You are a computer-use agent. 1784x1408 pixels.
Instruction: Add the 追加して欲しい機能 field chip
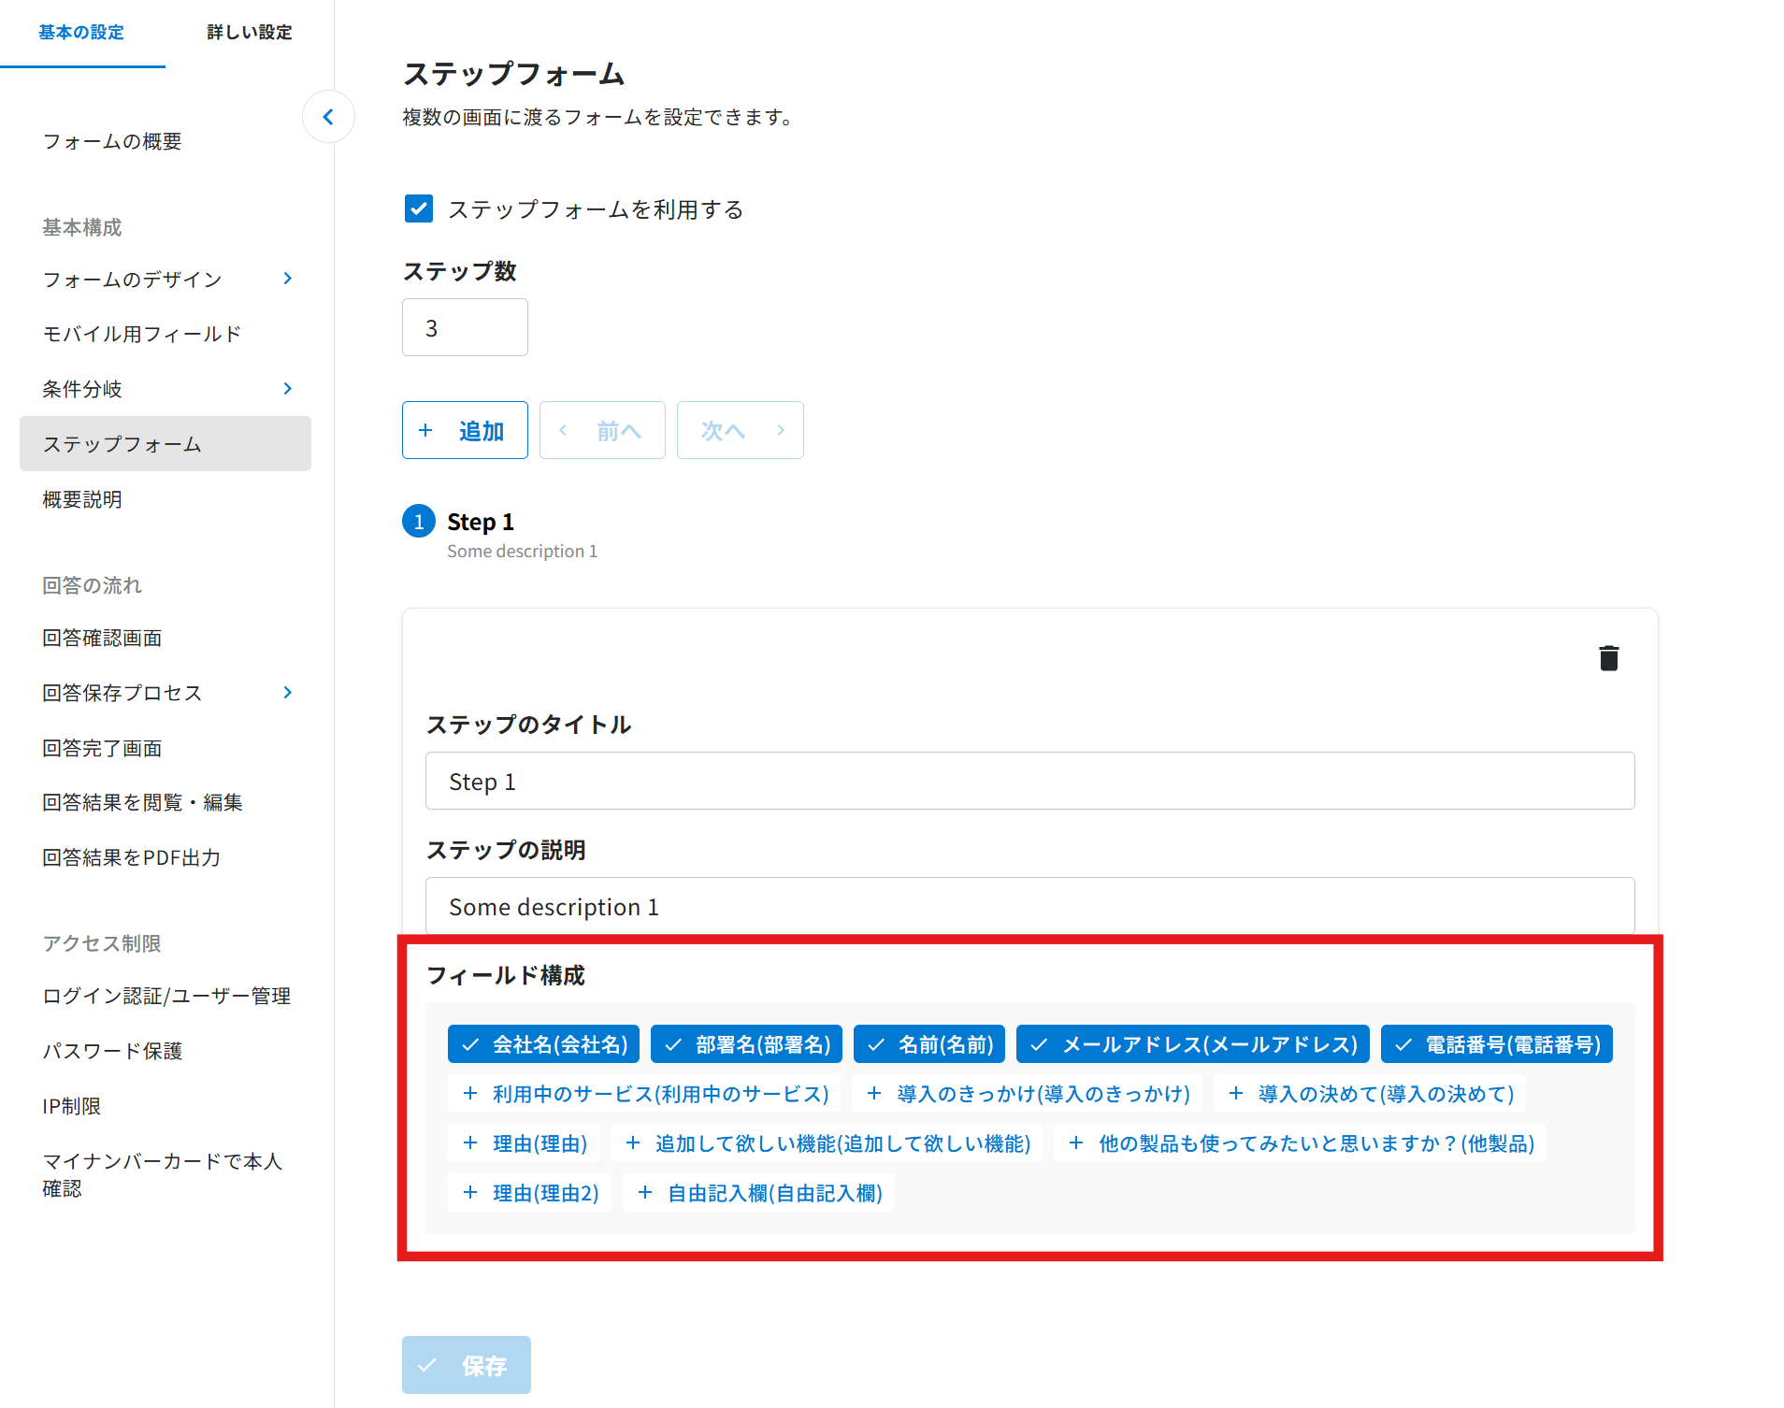827,1143
